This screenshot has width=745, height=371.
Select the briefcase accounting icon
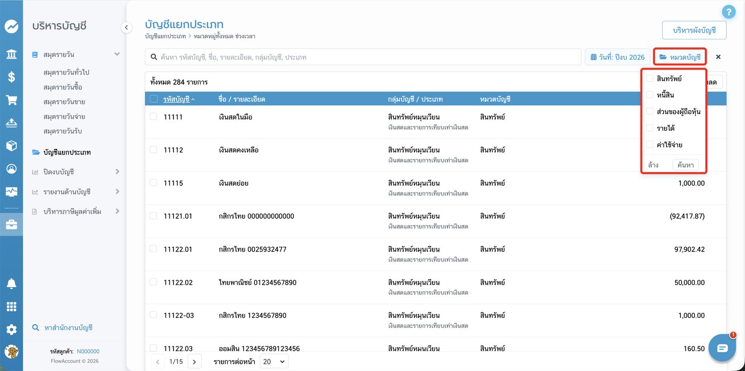[11, 224]
